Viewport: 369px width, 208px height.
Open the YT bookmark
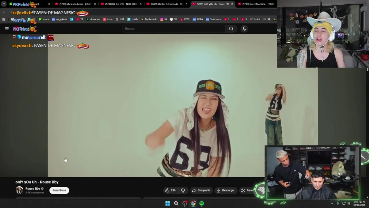80,19
